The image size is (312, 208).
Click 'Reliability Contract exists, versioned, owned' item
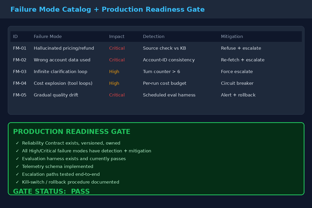pyautogui.click(x=71, y=143)
